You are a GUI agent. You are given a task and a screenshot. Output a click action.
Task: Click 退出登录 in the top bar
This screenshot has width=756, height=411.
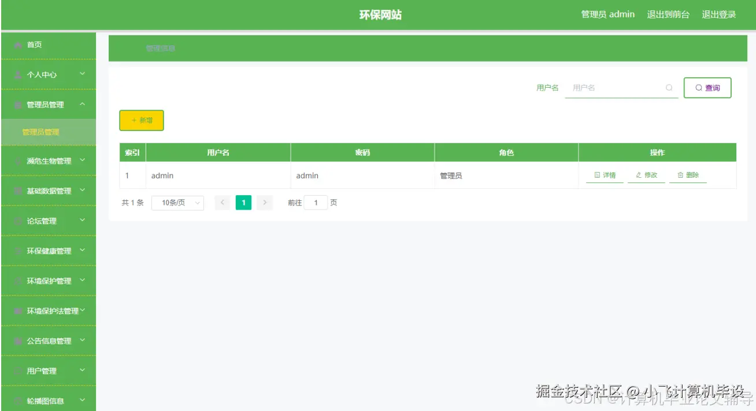(x=719, y=14)
